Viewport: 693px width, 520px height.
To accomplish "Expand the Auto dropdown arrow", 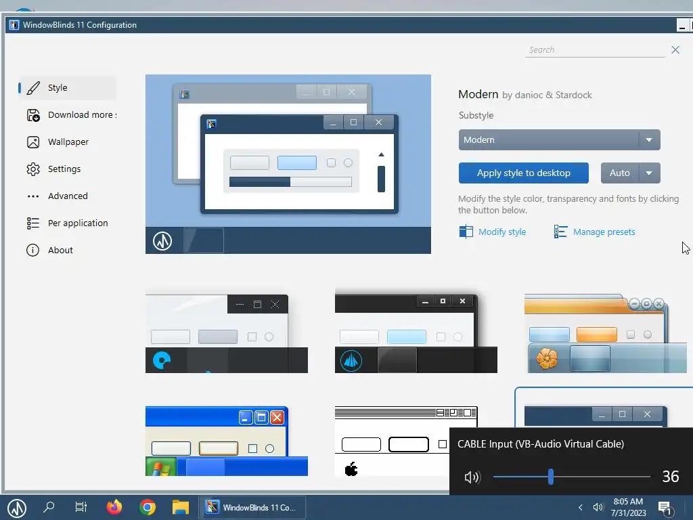I will pyautogui.click(x=649, y=173).
